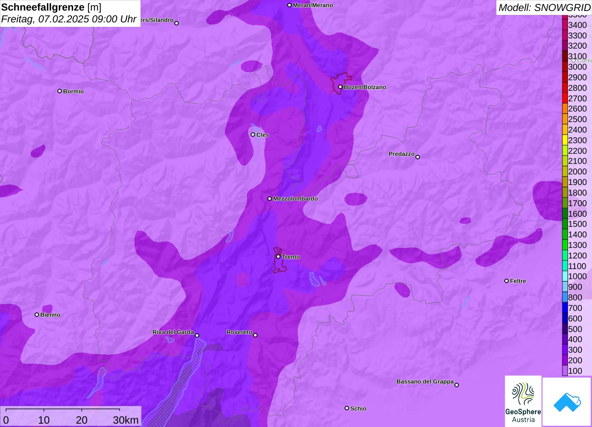Image resolution: width=592 pixels, height=427 pixels.
Task: Click the Bassano del Grappa label
Action: coord(425,381)
